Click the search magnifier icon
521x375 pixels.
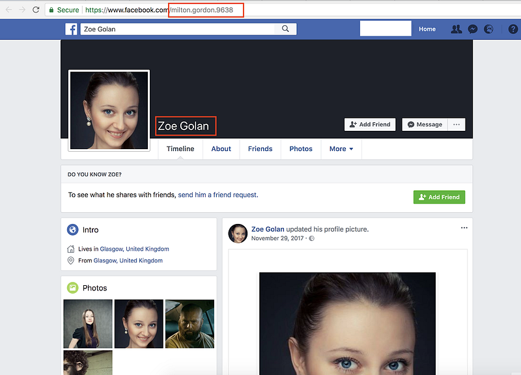(285, 29)
